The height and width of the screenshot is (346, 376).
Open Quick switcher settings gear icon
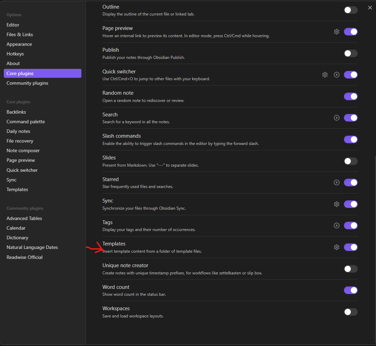click(325, 75)
